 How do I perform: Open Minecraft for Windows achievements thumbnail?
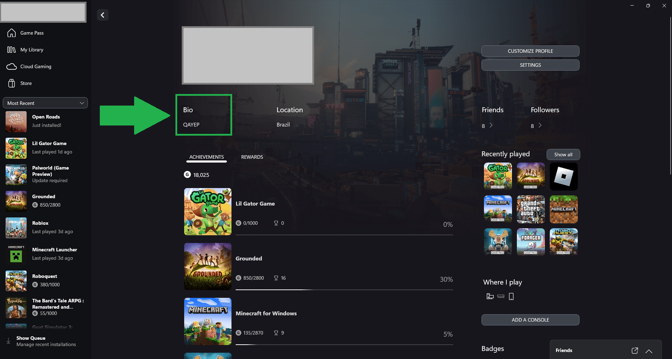tap(208, 321)
